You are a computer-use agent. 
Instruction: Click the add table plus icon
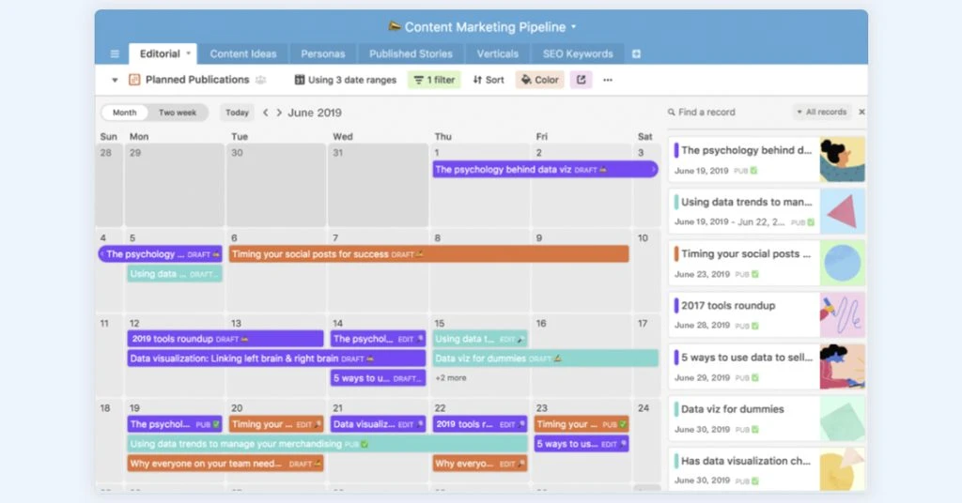(x=636, y=54)
